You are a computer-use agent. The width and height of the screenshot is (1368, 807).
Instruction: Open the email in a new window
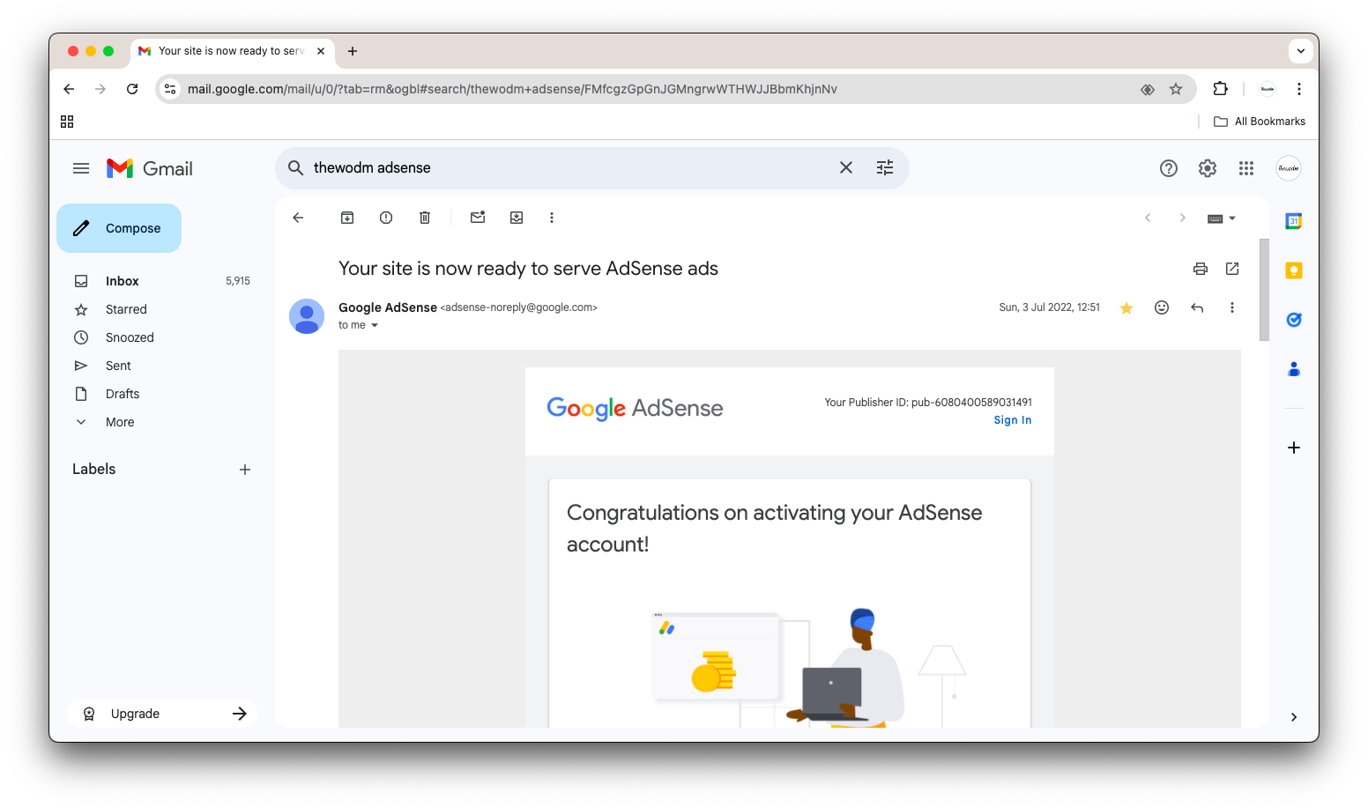click(1232, 269)
